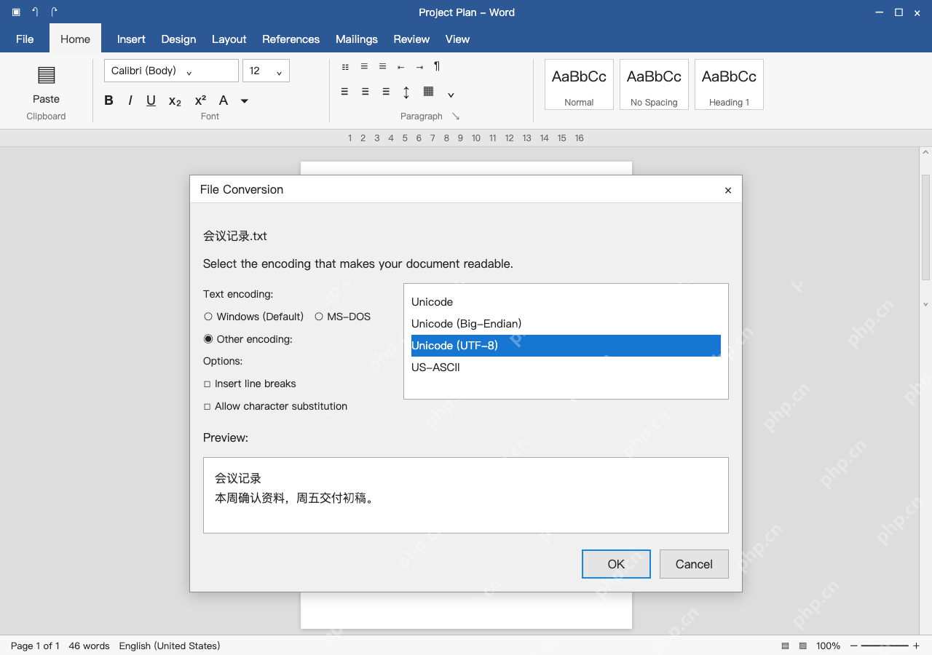Confirm the conversion with OK
Image resolution: width=932 pixels, height=655 pixels.
616,564
